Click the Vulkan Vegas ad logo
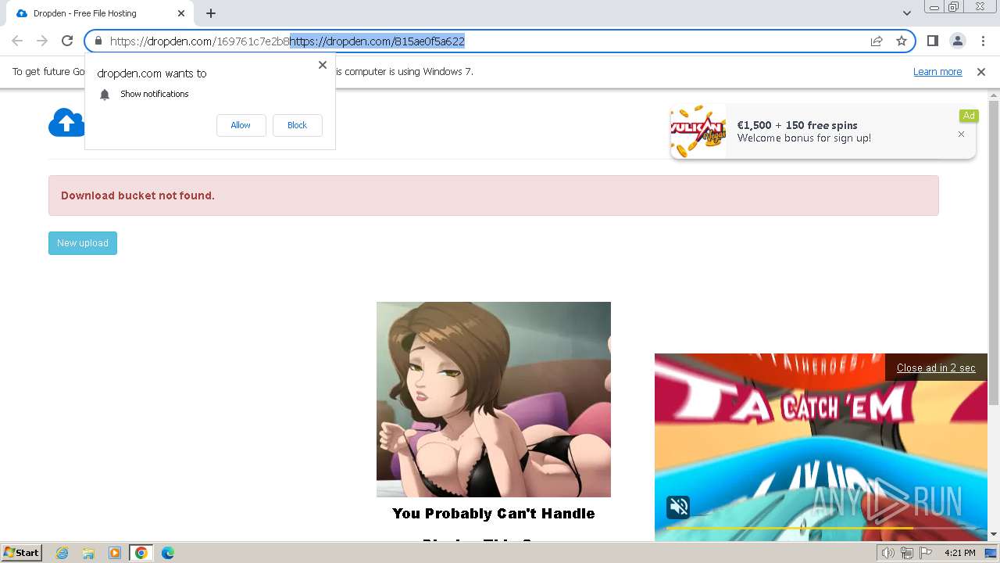 (698, 131)
